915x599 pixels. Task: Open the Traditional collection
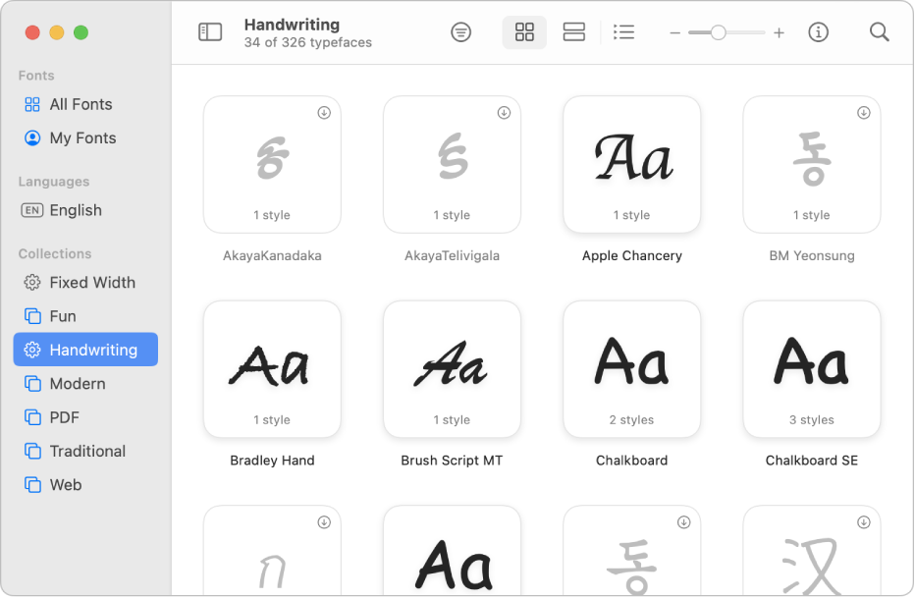click(x=85, y=452)
